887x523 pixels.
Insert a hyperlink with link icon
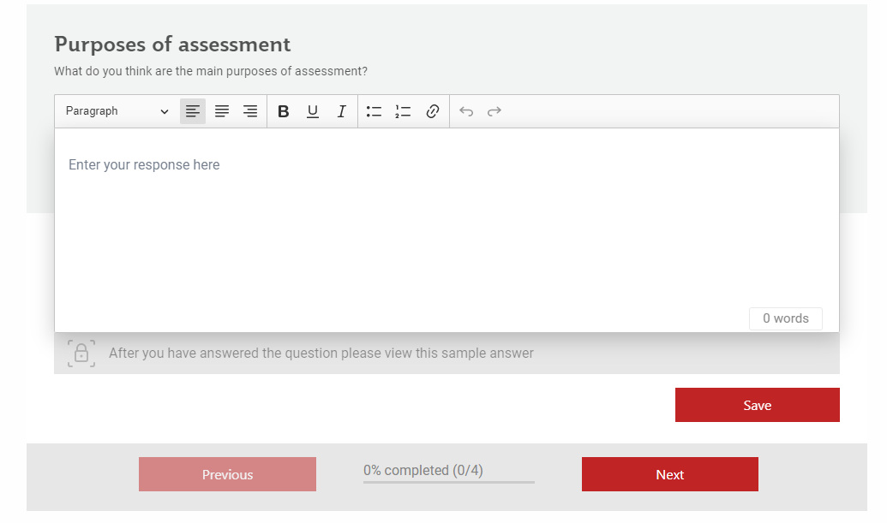click(x=433, y=111)
